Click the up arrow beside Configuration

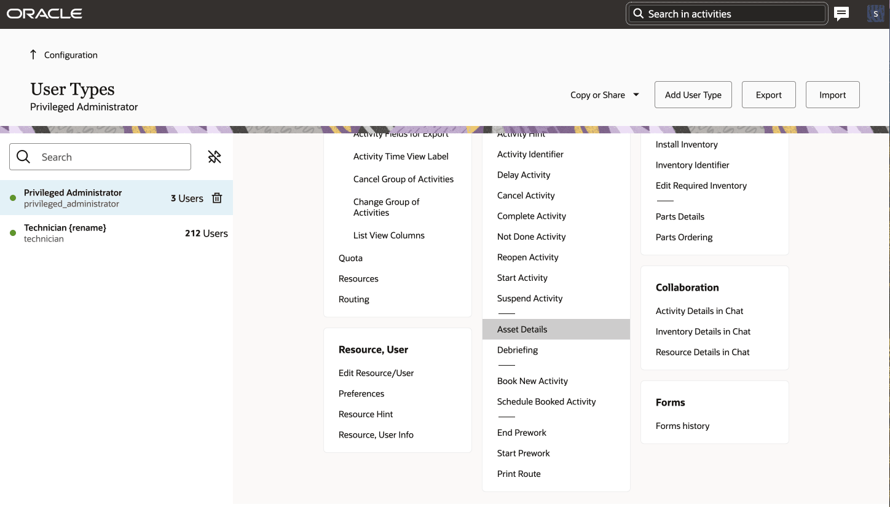point(33,55)
